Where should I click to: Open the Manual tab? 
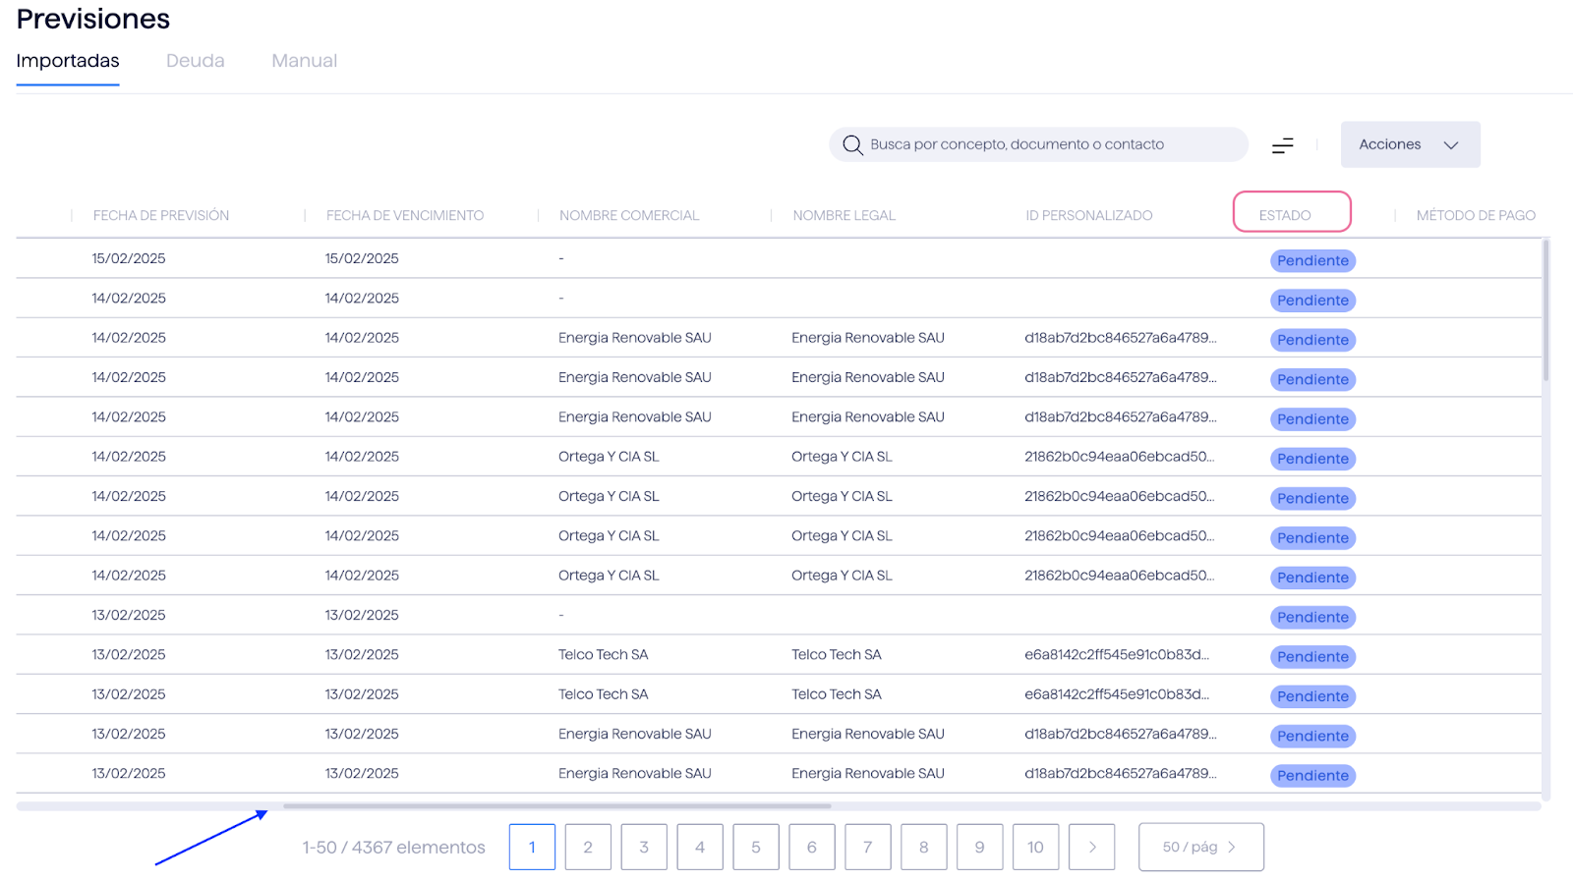304,61
